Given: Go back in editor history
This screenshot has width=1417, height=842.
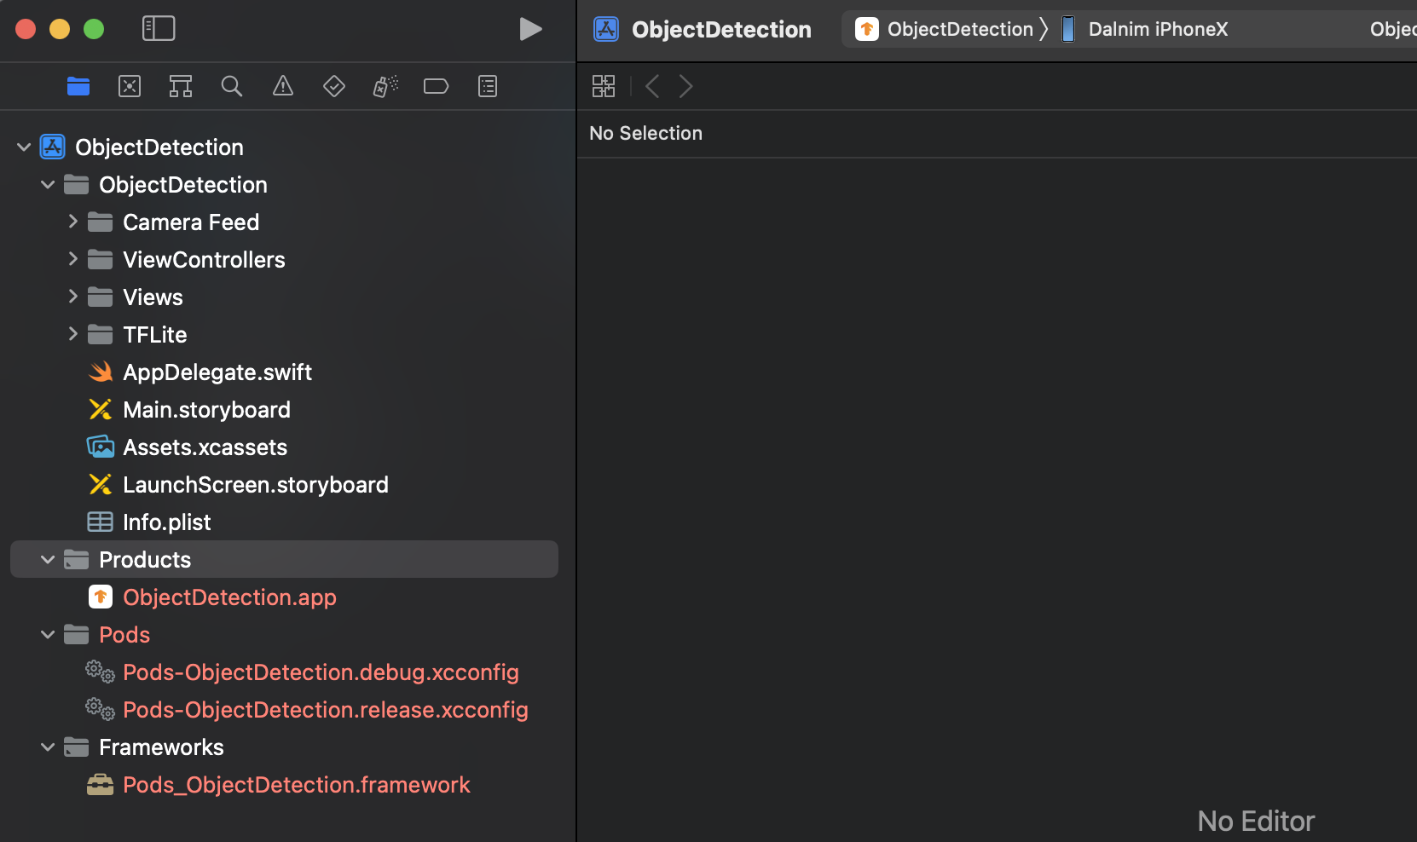Looking at the screenshot, I should point(652,86).
